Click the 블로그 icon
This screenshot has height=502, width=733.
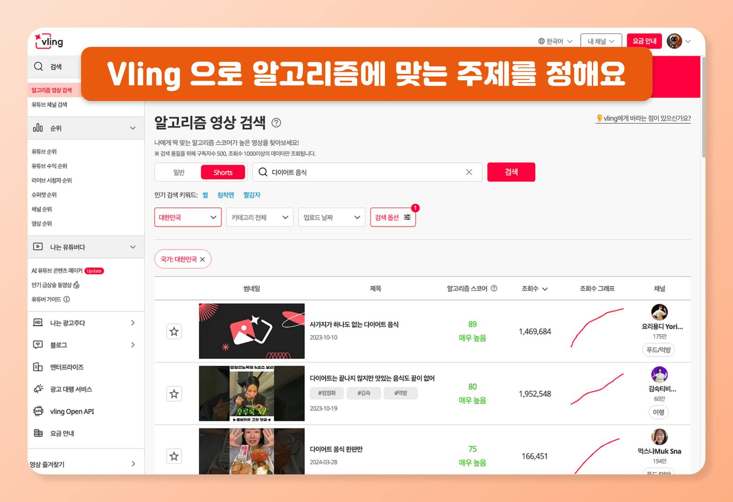point(38,345)
